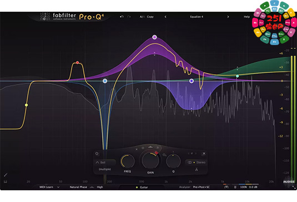Click the icon left of the 100% gain scale

[x=235, y=187]
